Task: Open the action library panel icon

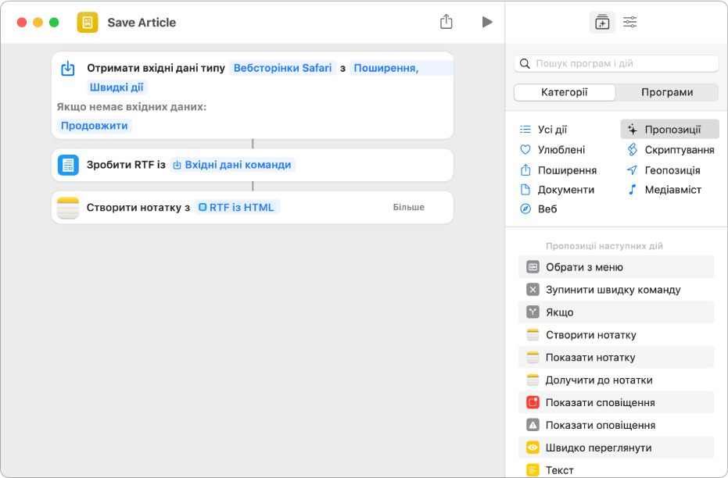Action: coord(601,23)
